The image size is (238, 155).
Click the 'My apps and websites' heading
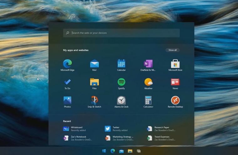pyautogui.click(x=76, y=50)
